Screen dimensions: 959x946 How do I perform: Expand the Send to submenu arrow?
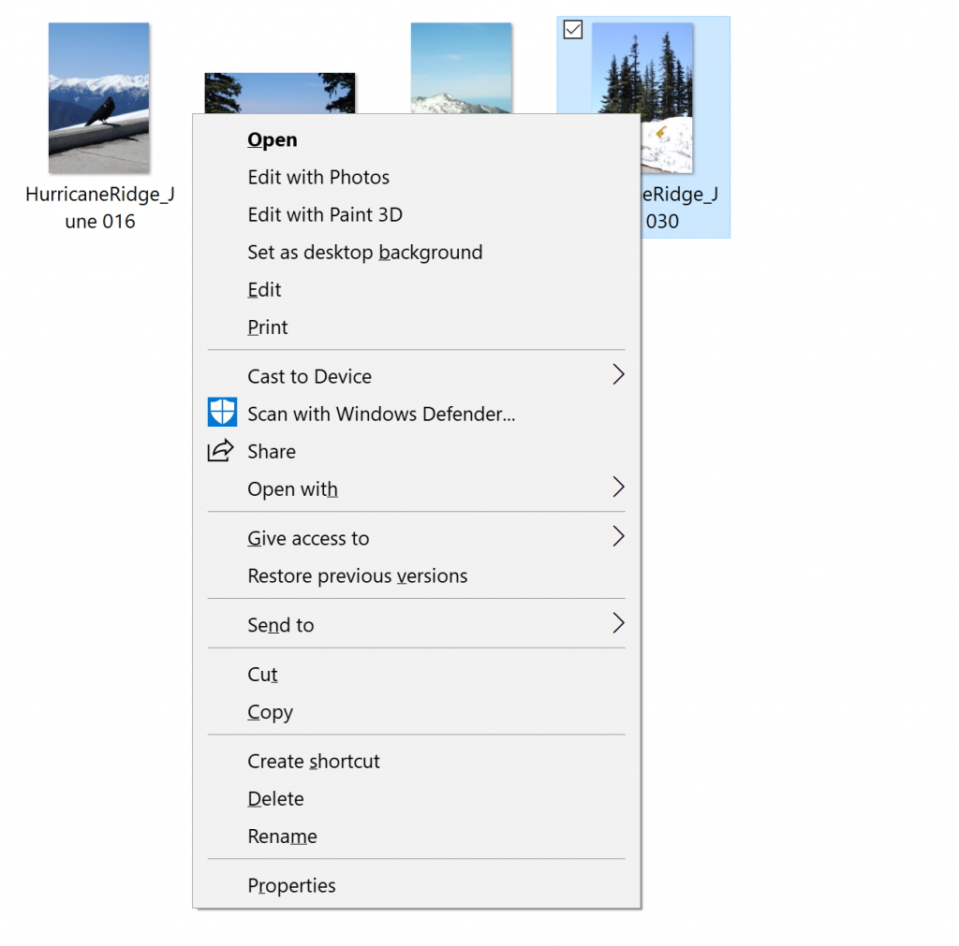pyautogui.click(x=617, y=623)
